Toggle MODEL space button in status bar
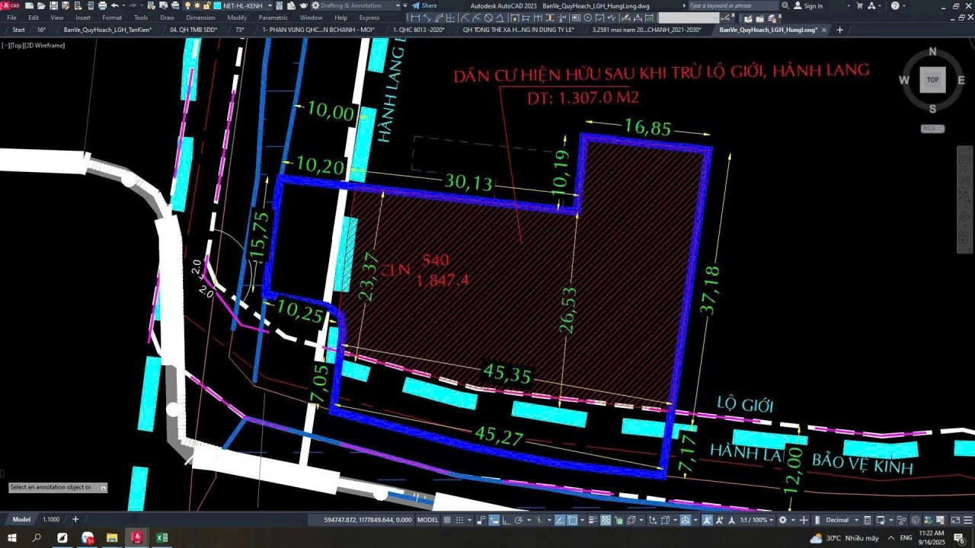 click(428, 520)
